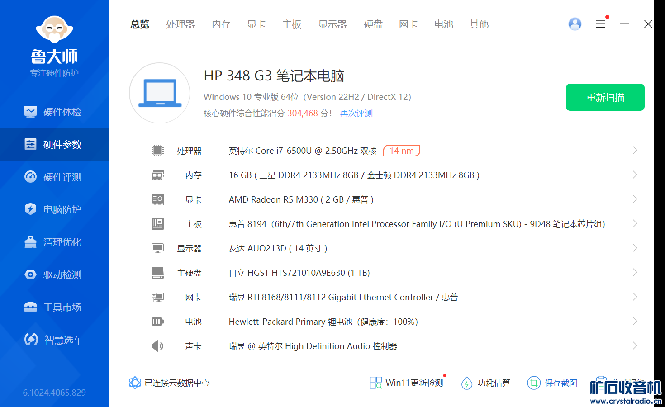
Task: Click the 友达 AUO213D display text
Action: (278, 248)
